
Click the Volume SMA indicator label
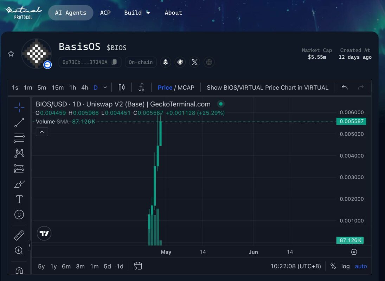52,122
